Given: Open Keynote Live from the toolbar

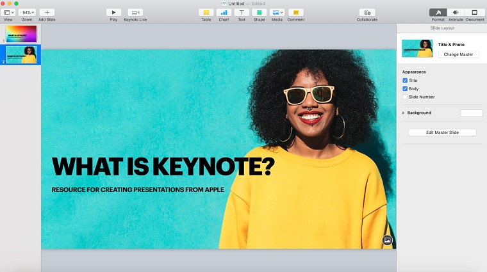Looking at the screenshot, I should (x=135, y=12).
